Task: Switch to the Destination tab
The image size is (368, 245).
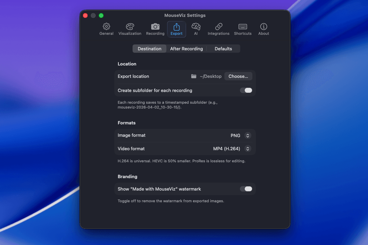Action: (149, 49)
